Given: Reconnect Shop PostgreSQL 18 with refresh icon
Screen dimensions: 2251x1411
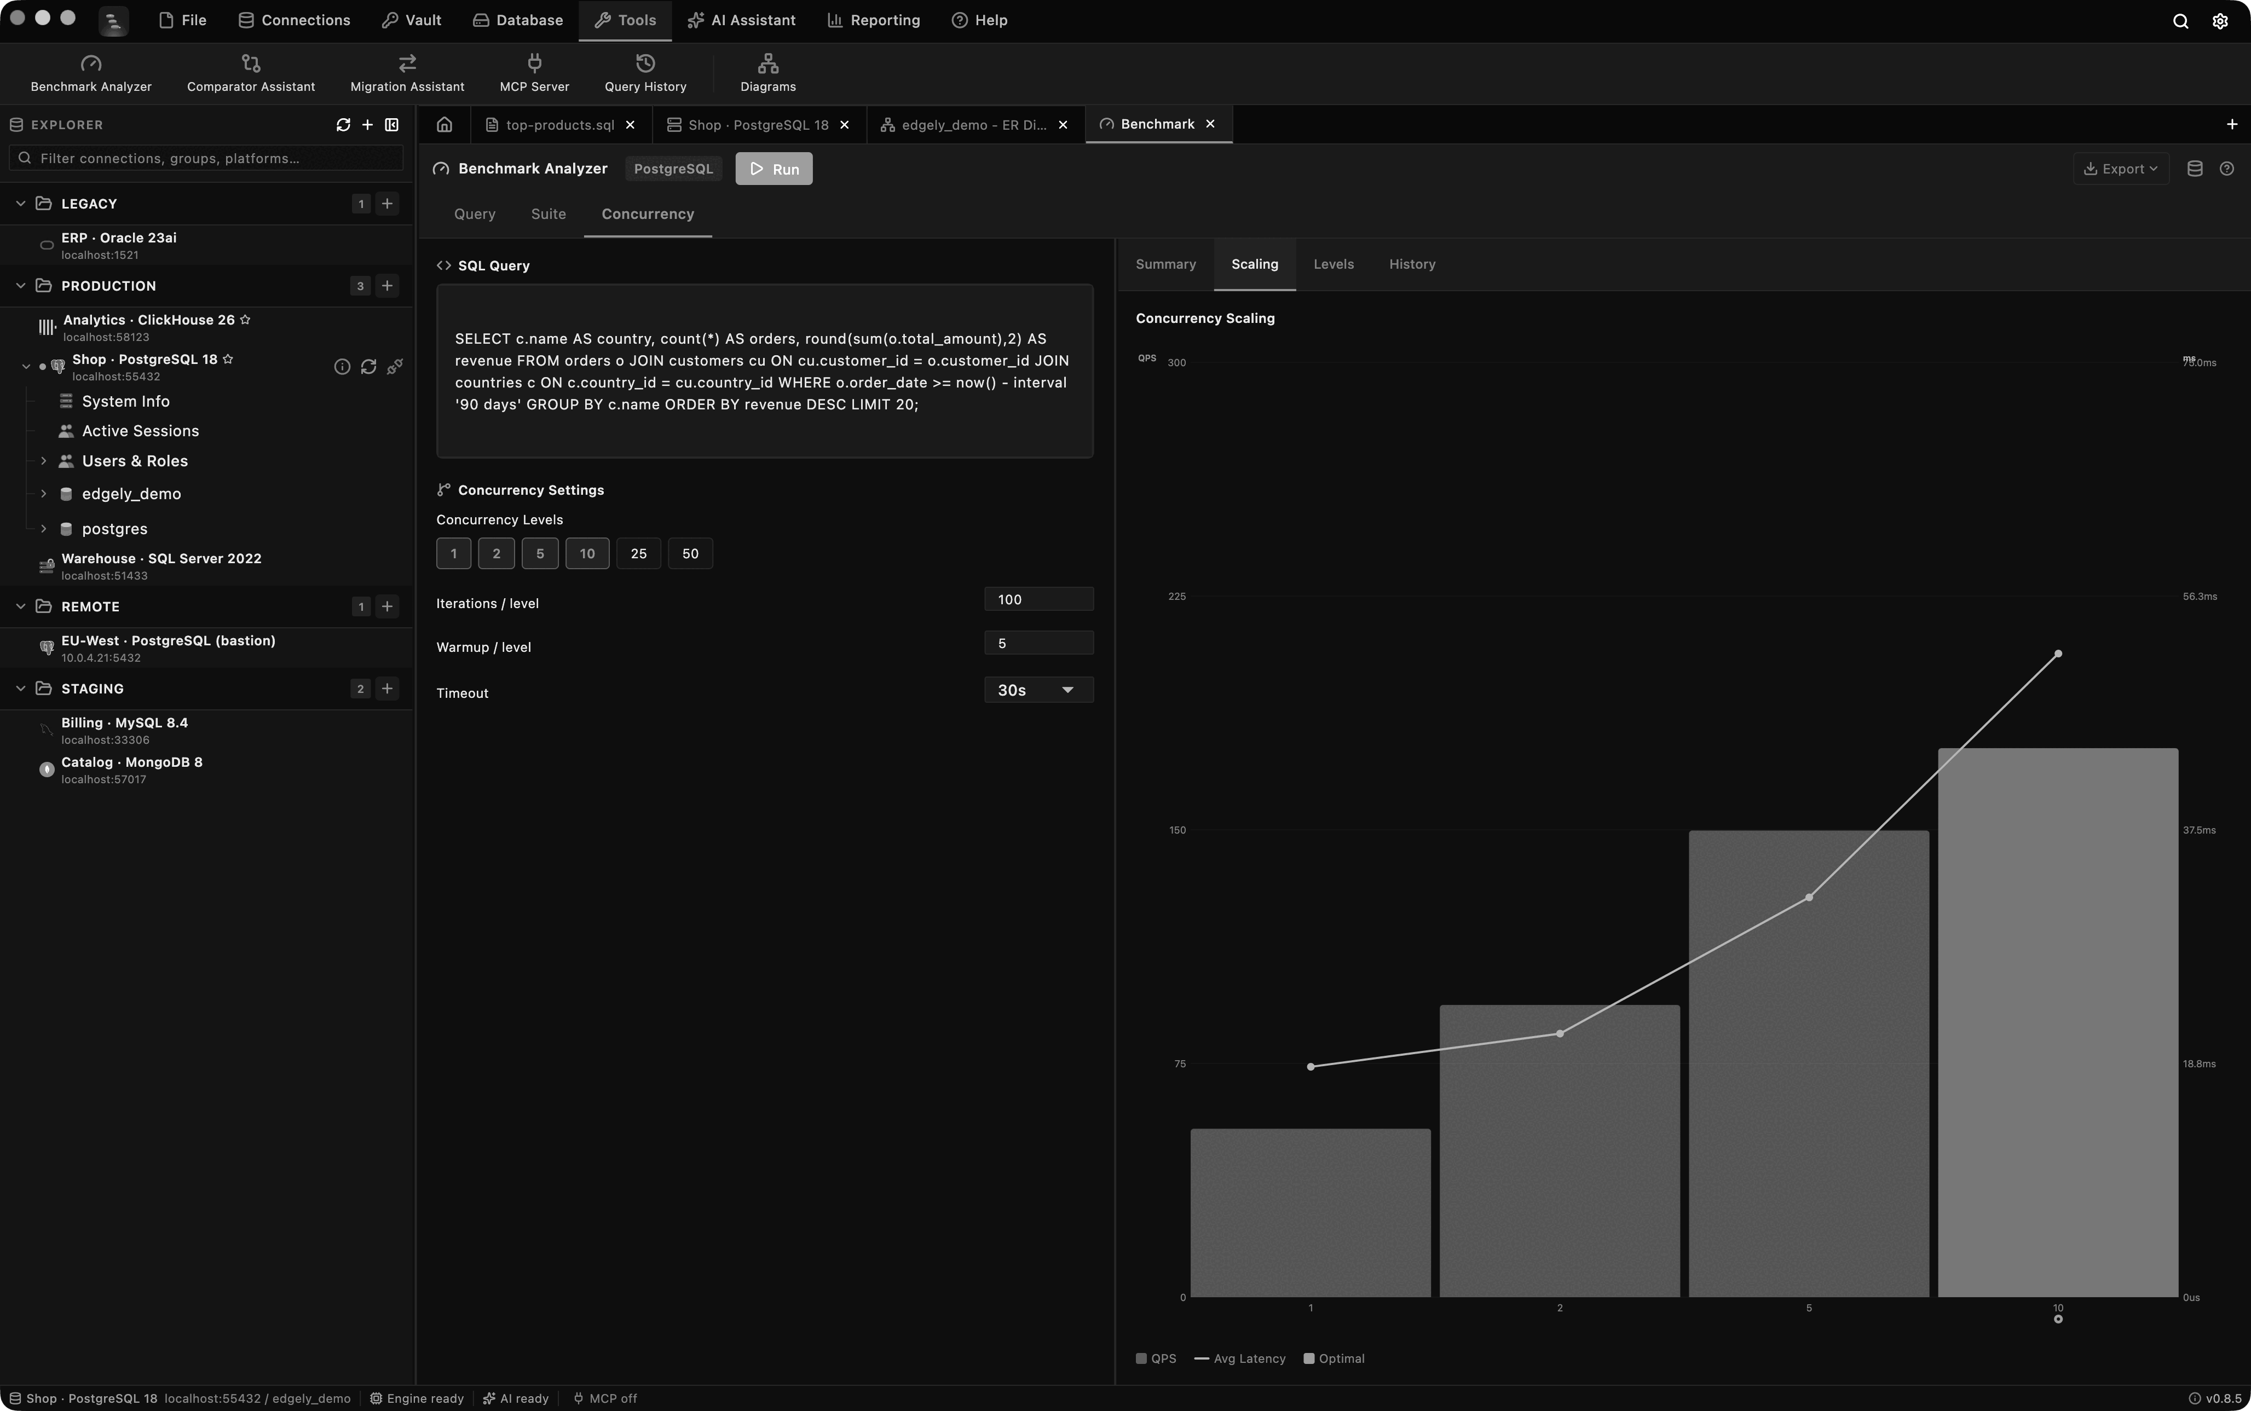Looking at the screenshot, I should [x=368, y=367].
